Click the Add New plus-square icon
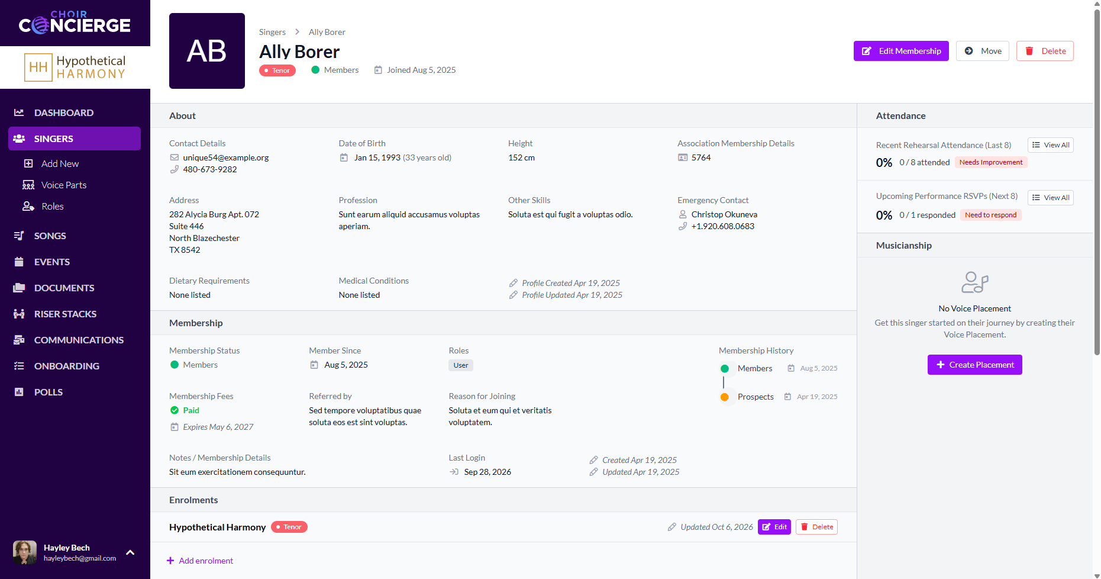1101x579 pixels. pos(28,163)
